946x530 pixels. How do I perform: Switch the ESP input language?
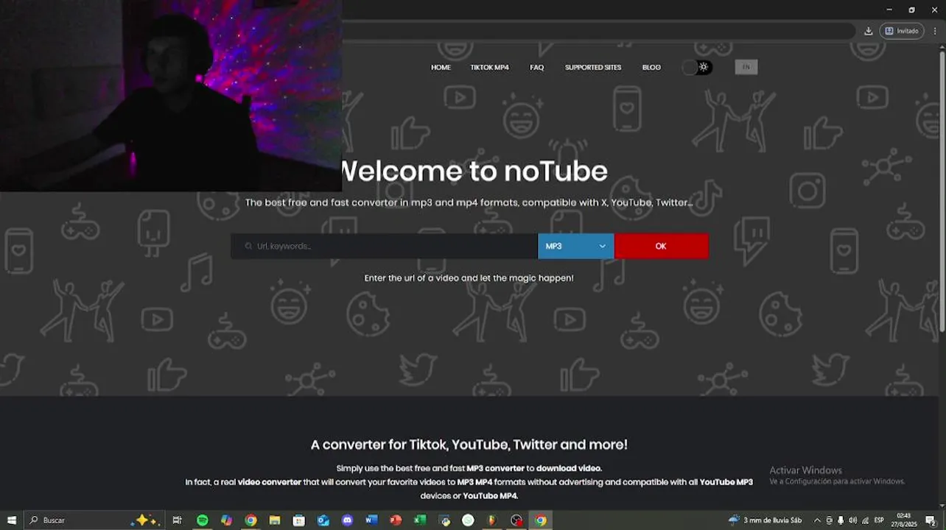point(879,520)
